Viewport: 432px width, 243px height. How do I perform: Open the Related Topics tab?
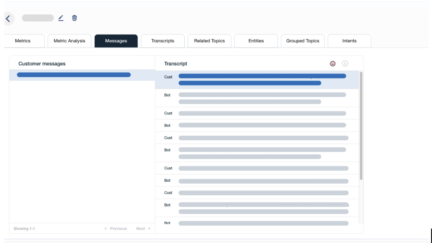click(209, 41)
